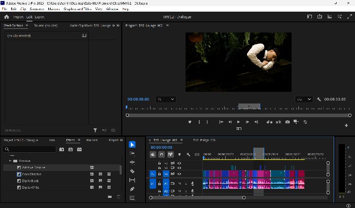Open Program monitor wrench settings
This screenshot has height=208, width=355.
click(x=319, y=99)
